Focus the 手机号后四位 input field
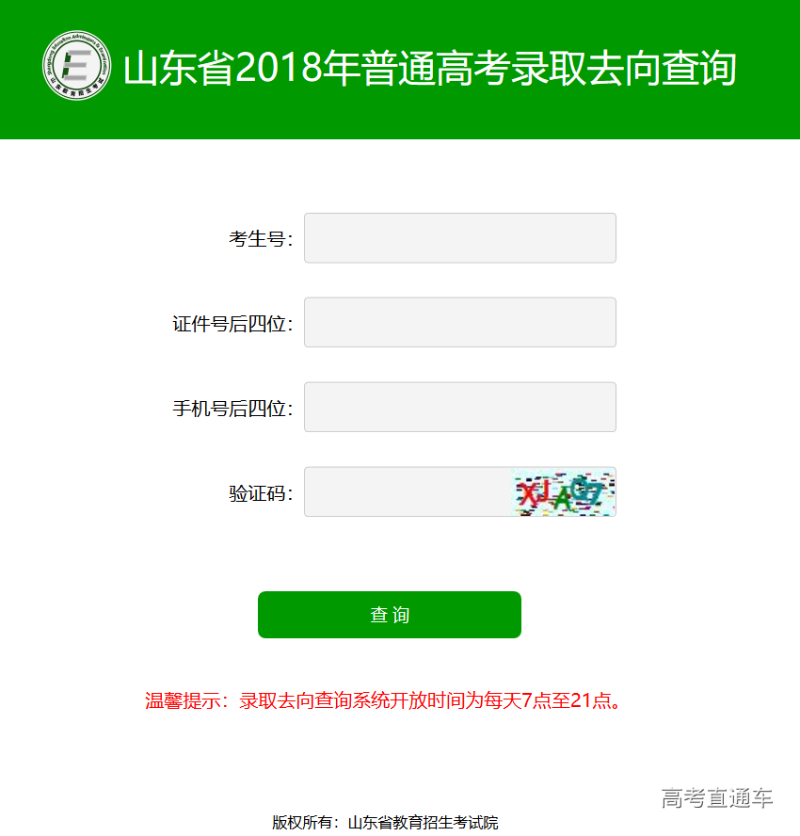The image size is (800, 836). click(x=459, y=407)
